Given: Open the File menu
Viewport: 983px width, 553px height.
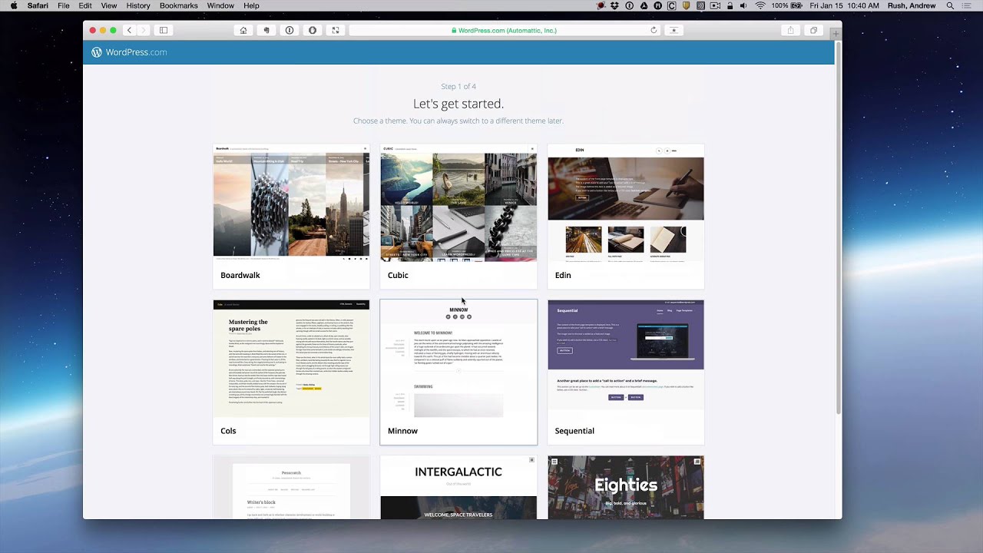Looking at the screenshot, I should [64, 5].
